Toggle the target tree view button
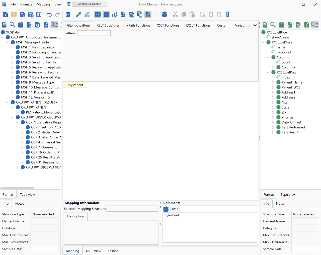Screen dimensions: 321x255 pos(315,25)
